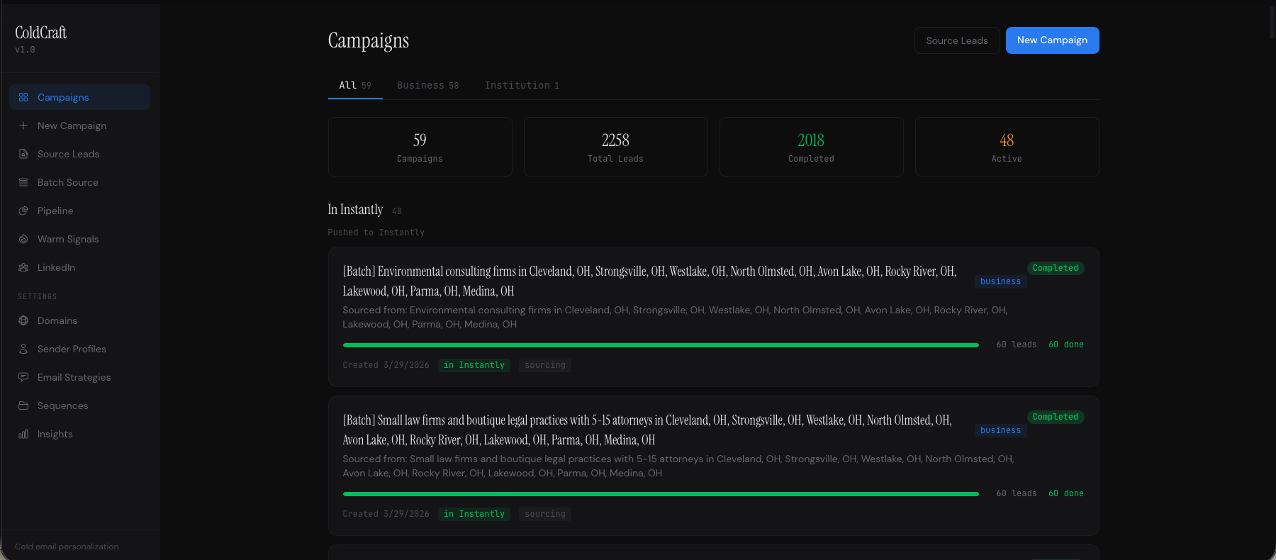This screenshot has width=1276, height=560.
Task: Click the Domains globe icon
Action: pyautogui.click(x=23, y=320)
